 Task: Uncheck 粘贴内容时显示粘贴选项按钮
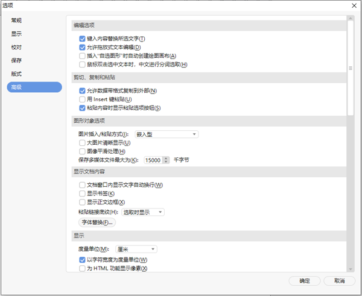(x=82, y=108)
